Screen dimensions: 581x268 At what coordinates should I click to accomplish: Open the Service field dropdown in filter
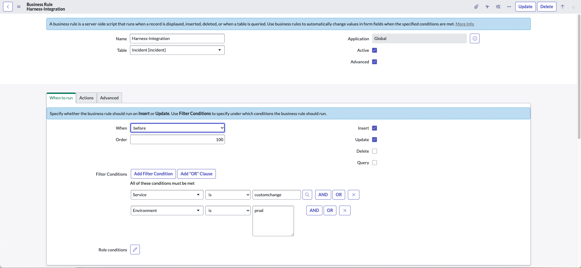click(167, 195)
